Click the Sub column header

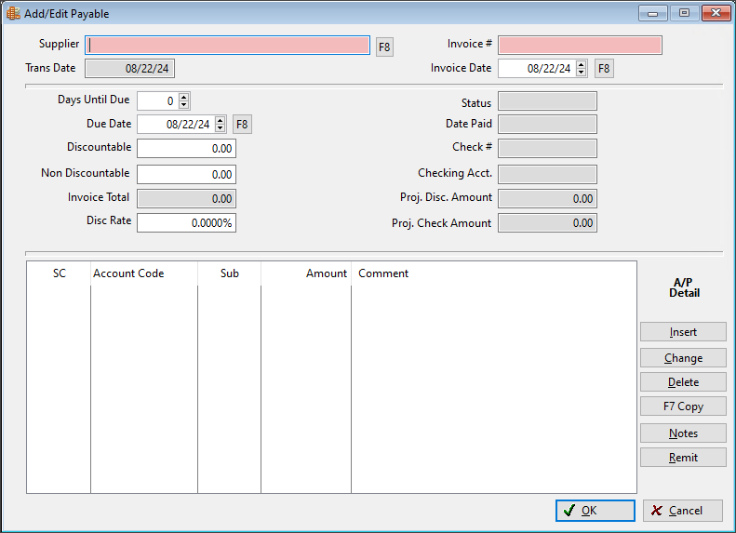230,273
